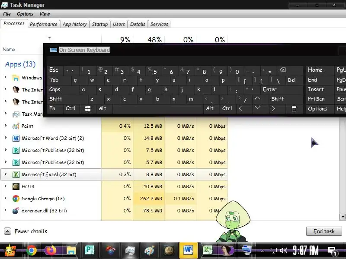Viewport: 346px width, 259px height.
Task: Expand the Microsoft Excel (32 bit) entry
Action: (6, 174)
